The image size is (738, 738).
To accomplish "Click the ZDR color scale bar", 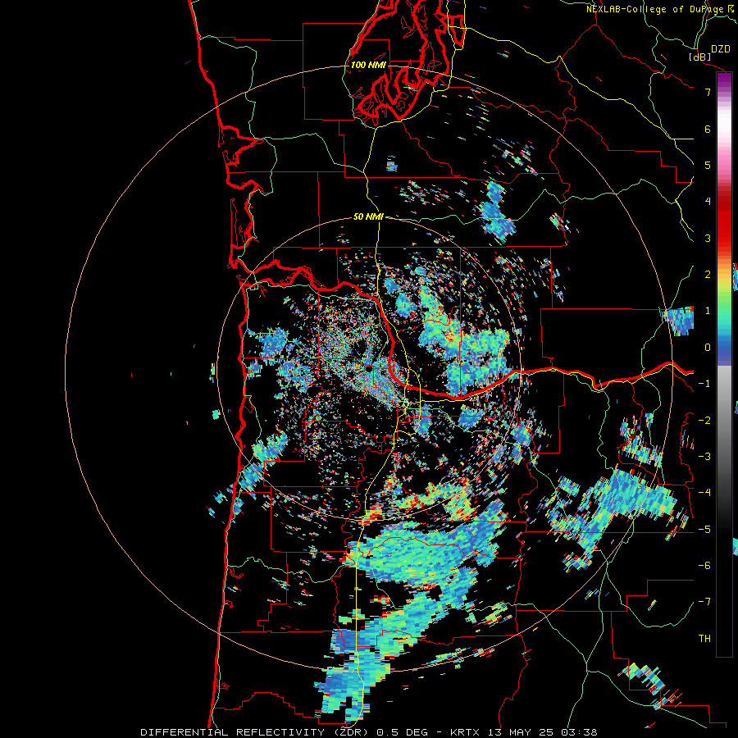I will 724,364.
